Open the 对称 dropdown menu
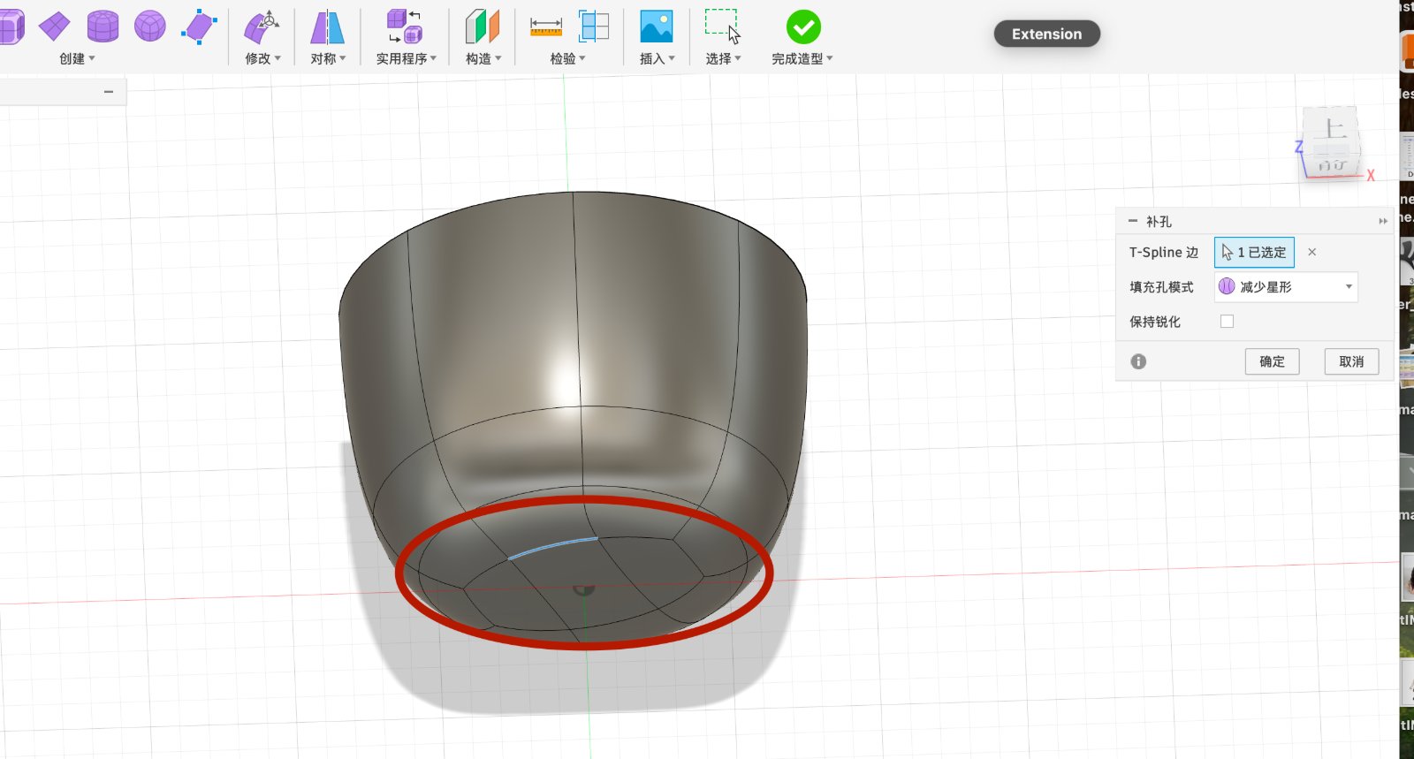The height and width of the screenshot is (759, 1414). [x=328, y=58]
